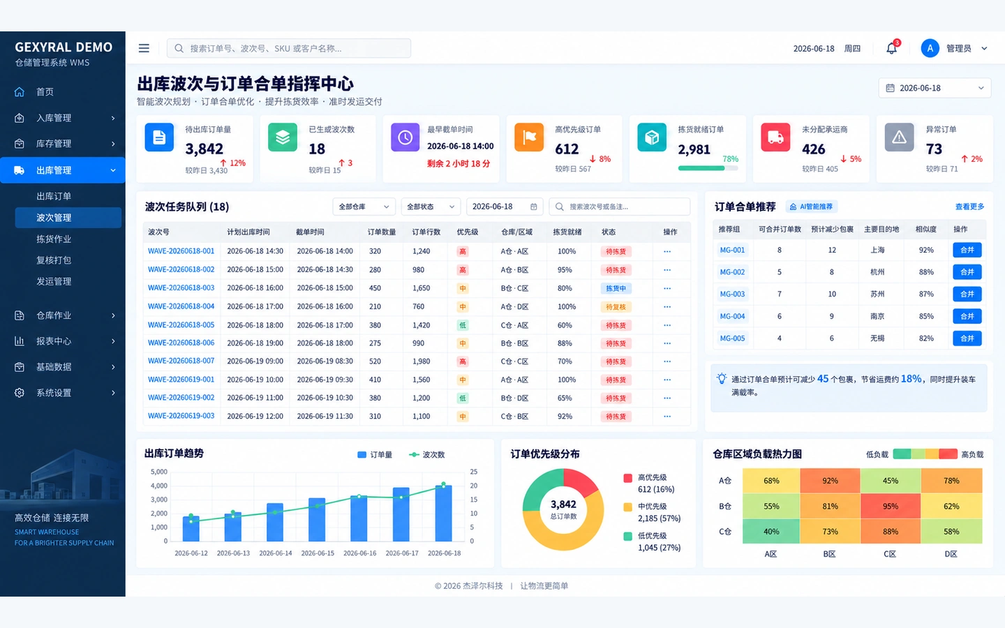Open more actions for WAVE-20260618-005
1005x628 pixels.
click(x=667, y=325)
